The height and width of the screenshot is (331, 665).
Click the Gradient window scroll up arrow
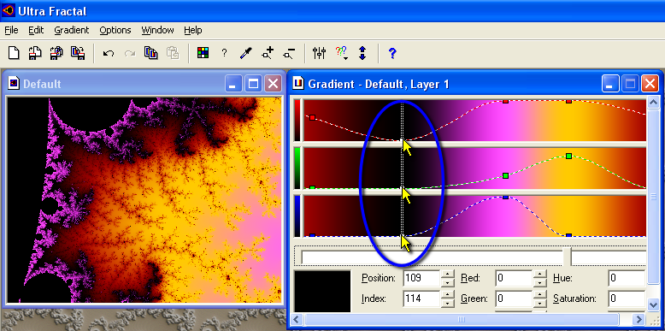point(654,102)
